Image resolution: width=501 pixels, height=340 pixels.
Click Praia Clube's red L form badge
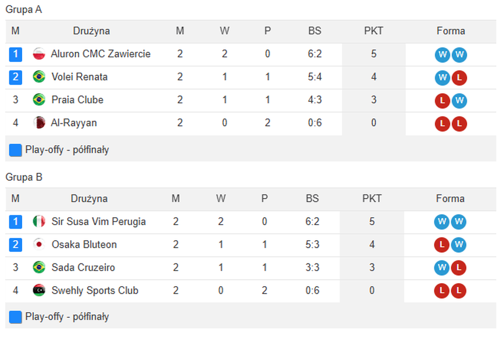pos(442,101)
